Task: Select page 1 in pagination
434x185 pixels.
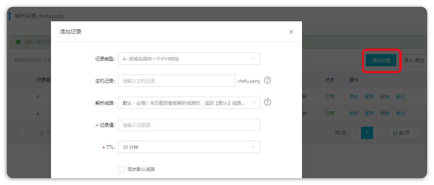Action: tap(367, 133)
